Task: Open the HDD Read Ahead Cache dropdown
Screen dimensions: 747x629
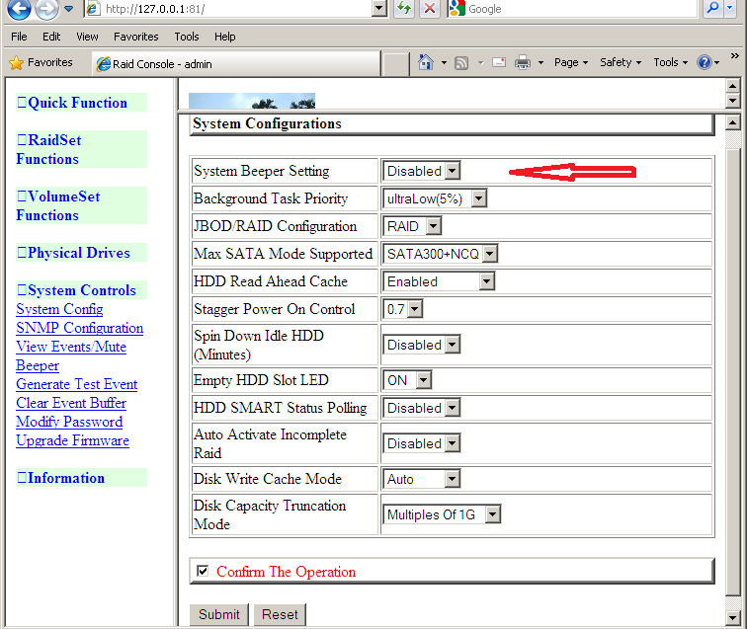Action: (440, 281)
